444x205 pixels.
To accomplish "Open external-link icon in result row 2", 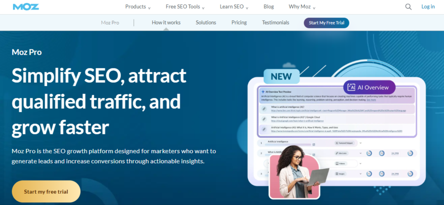I will pos(314,155).
